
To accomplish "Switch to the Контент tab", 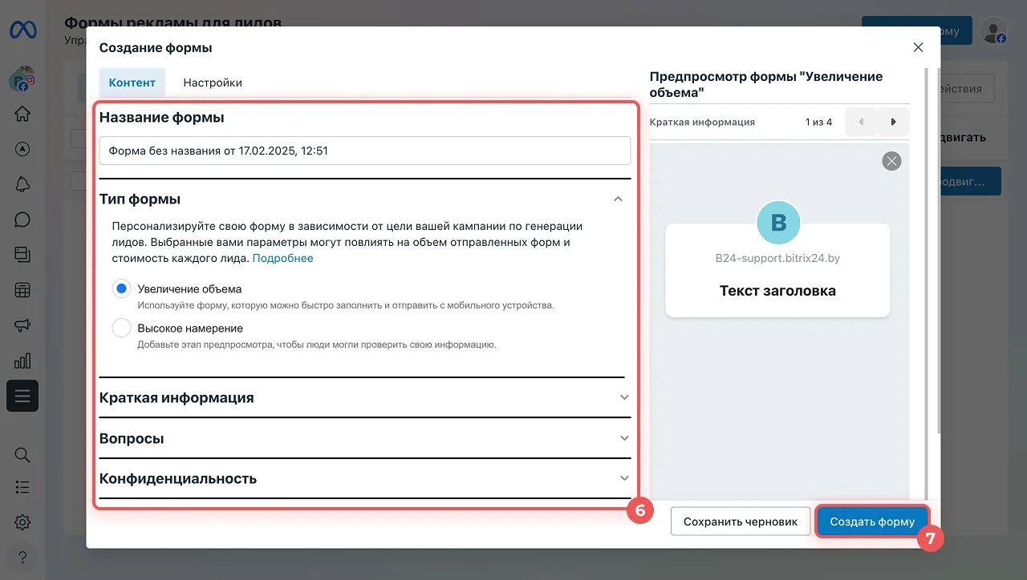I will [132, 83].
